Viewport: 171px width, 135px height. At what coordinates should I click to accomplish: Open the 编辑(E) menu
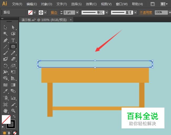pos(32,4)
